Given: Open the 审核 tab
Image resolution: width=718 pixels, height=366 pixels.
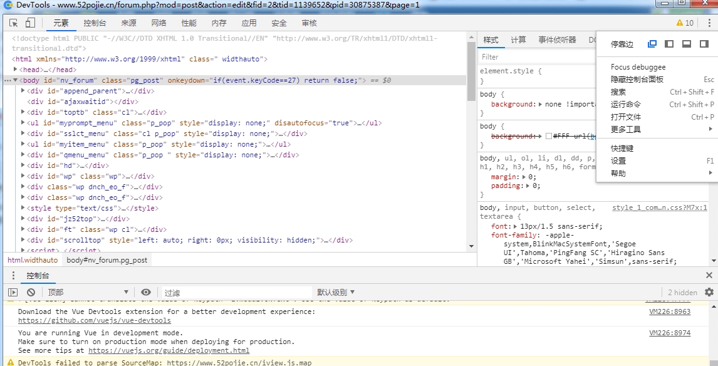Looking at the screenshot, I should click(309, 23).
